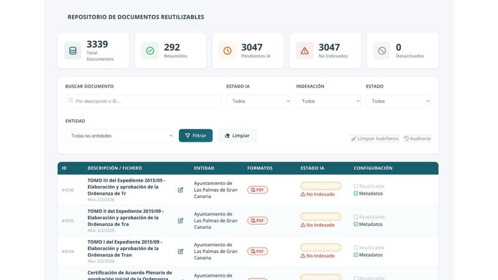
Task: Enable Reutilizable for document #4595
Action: (x=355, y=217)
